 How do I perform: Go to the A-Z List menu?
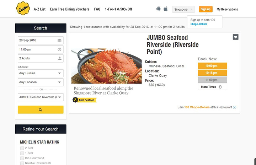point(39,9)
